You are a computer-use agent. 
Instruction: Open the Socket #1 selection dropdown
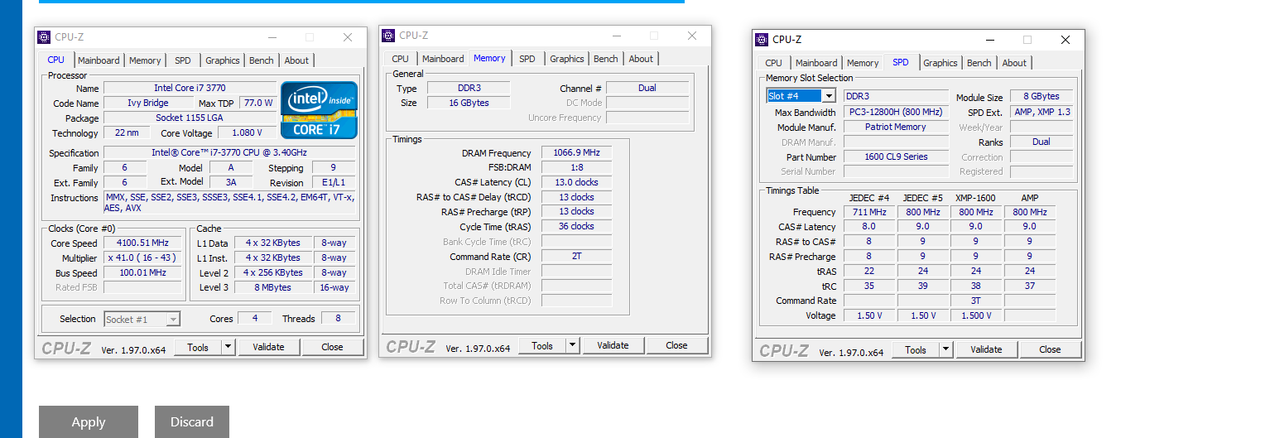tap(173, 319)
